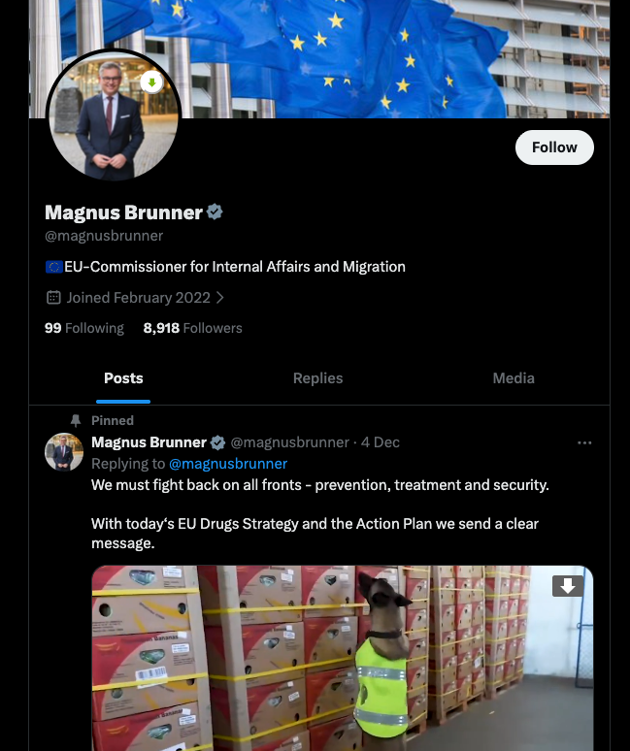Open the 99 Following list
This screenshot has height=751, width=630.
tap(84, 328)
